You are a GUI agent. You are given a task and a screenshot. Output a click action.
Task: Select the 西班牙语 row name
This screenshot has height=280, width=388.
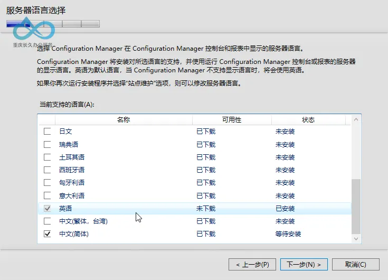click(72, 170)
